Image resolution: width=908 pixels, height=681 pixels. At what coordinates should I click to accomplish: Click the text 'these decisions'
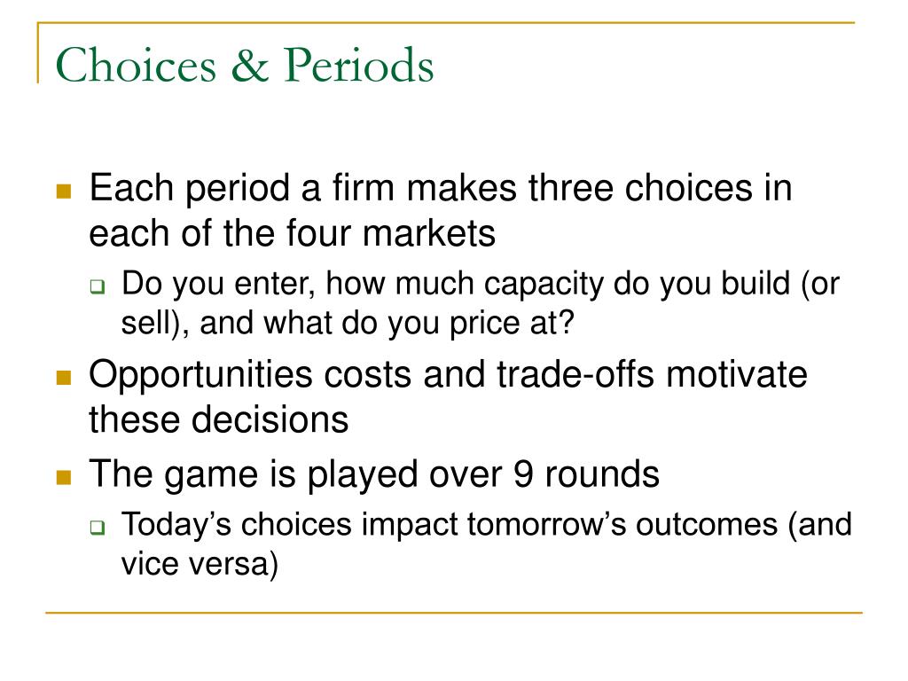click(219, 419)
